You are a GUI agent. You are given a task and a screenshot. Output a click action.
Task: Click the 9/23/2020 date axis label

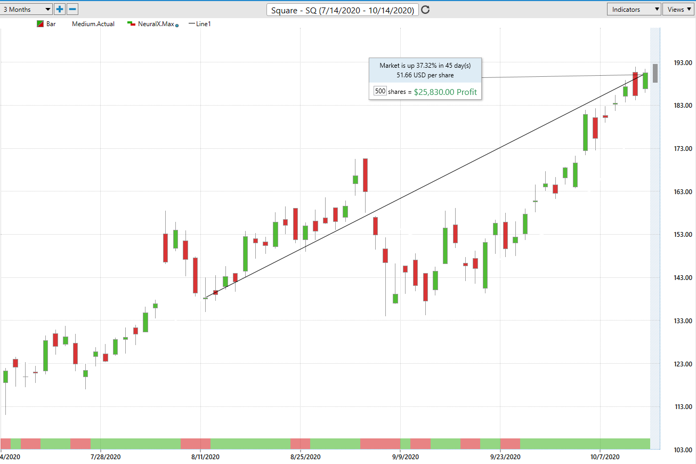tap(505, 457)
